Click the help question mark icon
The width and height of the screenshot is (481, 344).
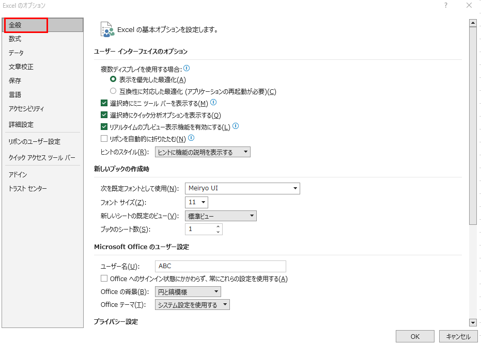pyautogui.click(x=445, y=5)
